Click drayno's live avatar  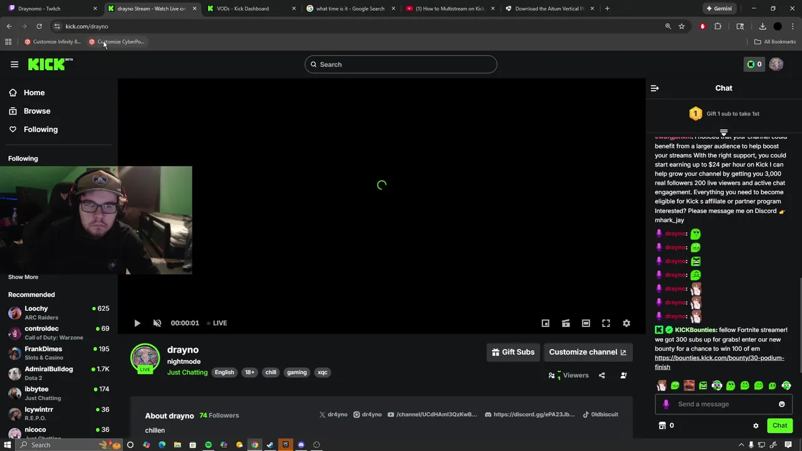pos(145,358)
